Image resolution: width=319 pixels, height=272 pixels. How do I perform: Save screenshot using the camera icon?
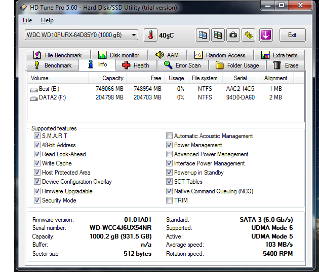pos(233,35)
